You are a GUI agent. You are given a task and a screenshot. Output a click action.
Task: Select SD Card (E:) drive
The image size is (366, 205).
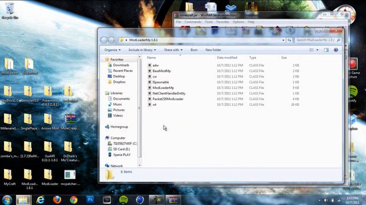tap(121, 149)
